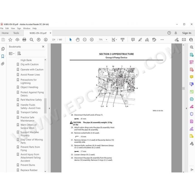Open the fit page view dropdown
The image size is (195, 195).
(x=114, y=40)
